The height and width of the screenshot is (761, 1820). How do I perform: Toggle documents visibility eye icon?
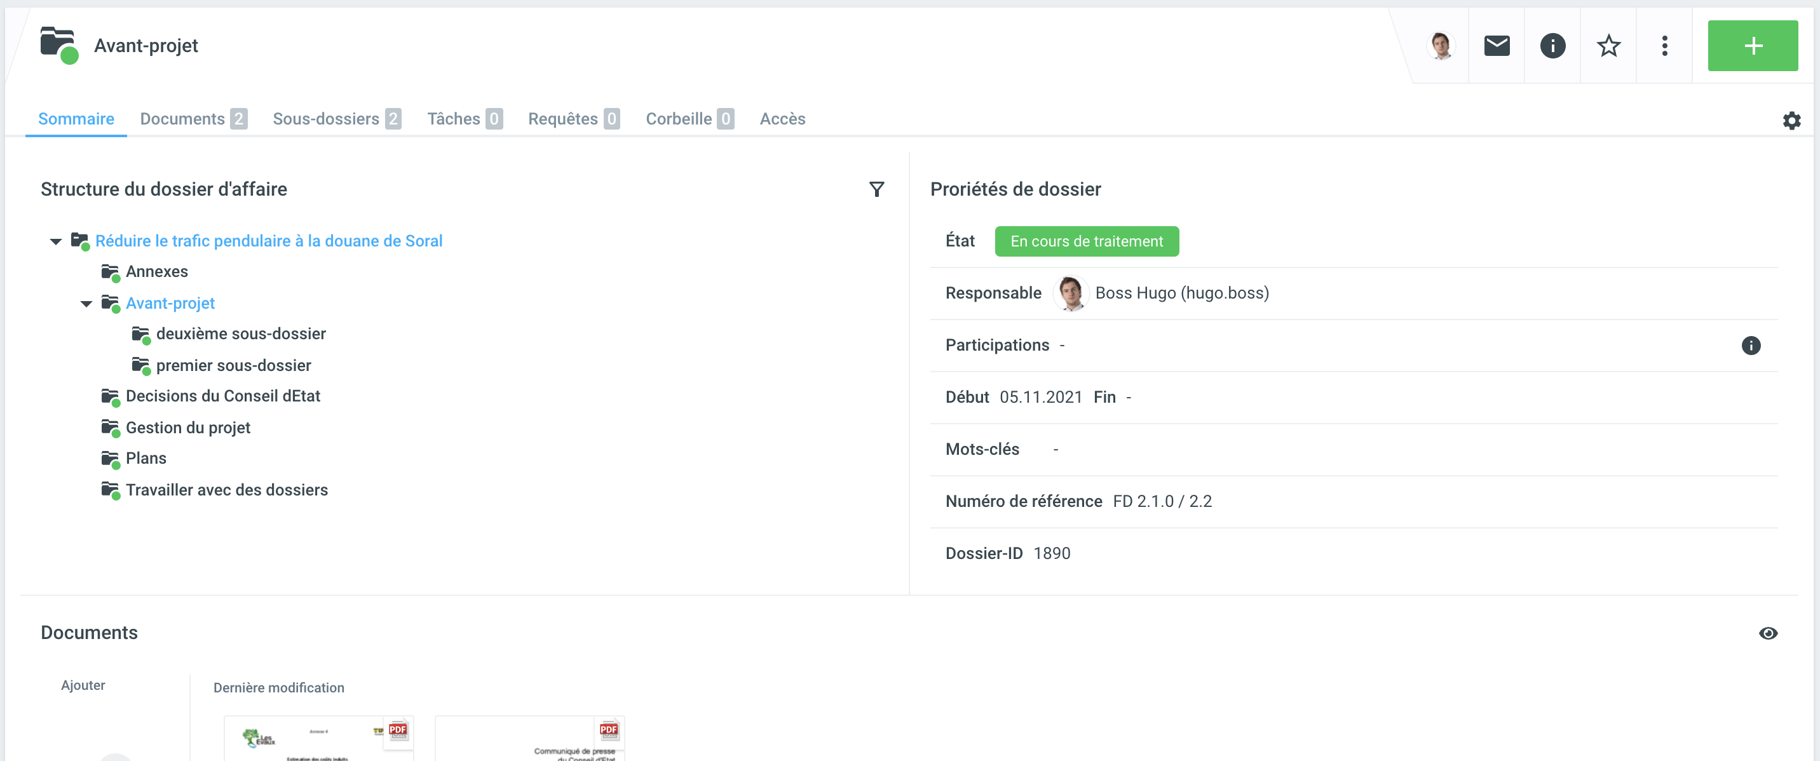pos(1768,633)
